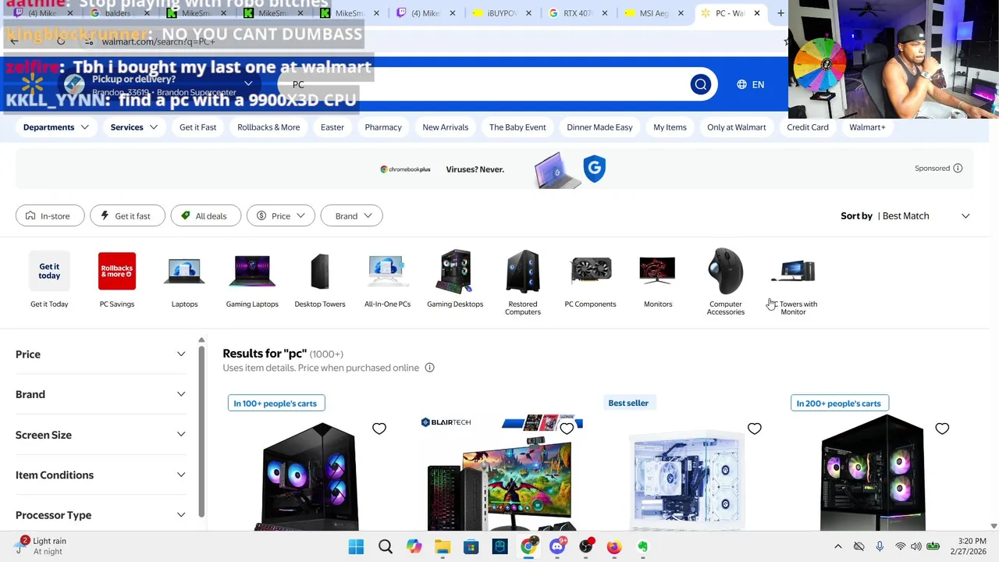Screen dimensions: 999x562
Task: Expand the Processor Type filter section
Action: [101, 515]
